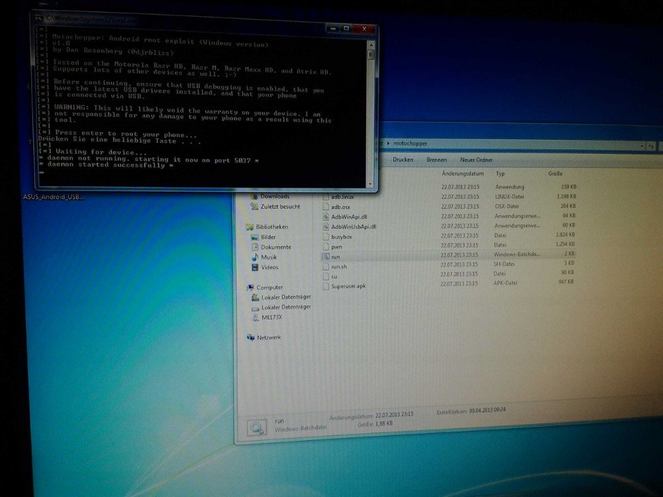663x497 pixels.
Task: Click the Superuser.apk file icon
Action: [326, 286]
